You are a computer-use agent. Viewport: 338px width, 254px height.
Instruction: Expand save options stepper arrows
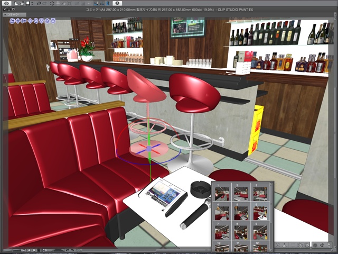tap(32, 4)
